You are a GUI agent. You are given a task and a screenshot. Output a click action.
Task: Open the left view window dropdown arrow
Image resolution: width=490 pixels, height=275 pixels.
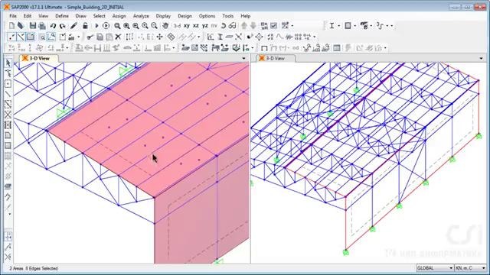243,58
